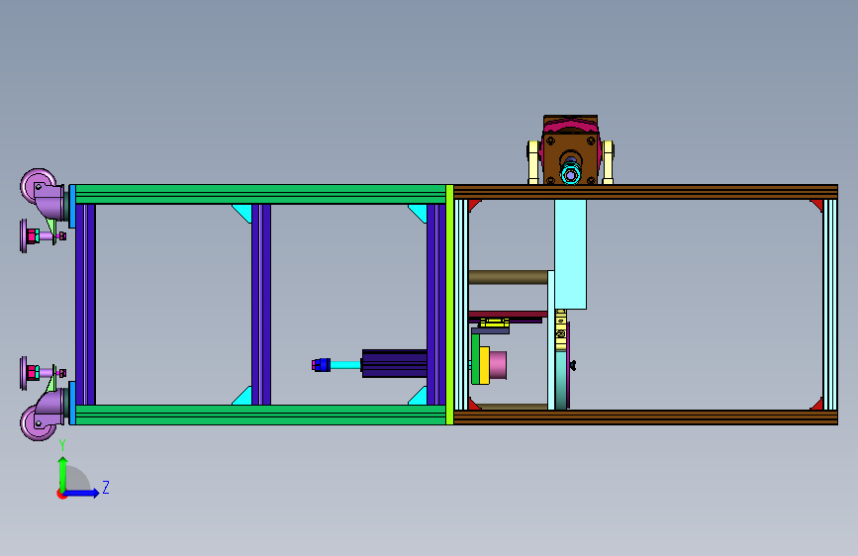
Task: Select the olive horizontal guide rod
Action: pos(508,277)
